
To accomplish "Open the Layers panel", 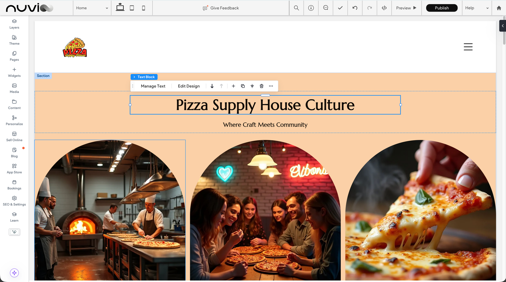I will click(14, 24).
